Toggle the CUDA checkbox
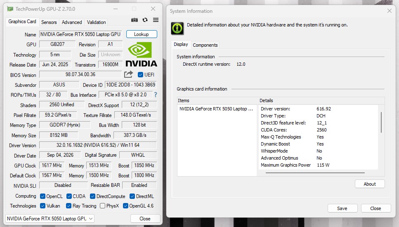Viewport: 399px width, 227px height. coord(69,196)
